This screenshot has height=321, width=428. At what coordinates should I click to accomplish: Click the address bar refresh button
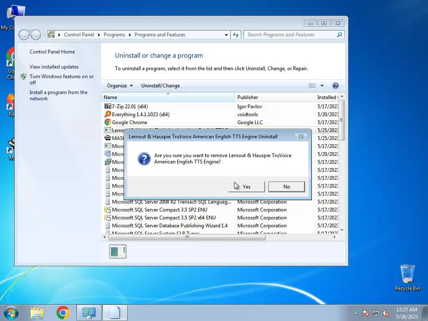236,35
